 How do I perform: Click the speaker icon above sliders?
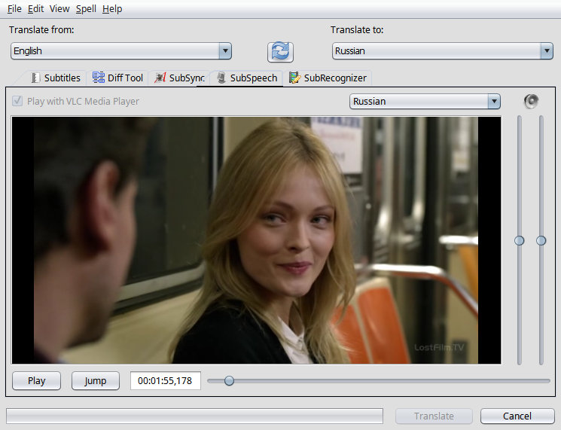[x=531, y=101]
